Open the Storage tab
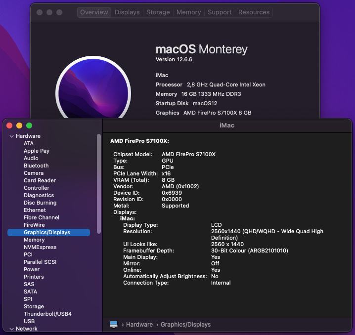 coord(158,12)
